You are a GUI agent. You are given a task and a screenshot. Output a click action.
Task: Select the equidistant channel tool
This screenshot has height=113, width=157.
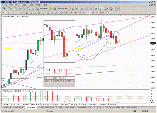[x=27, y=13]
